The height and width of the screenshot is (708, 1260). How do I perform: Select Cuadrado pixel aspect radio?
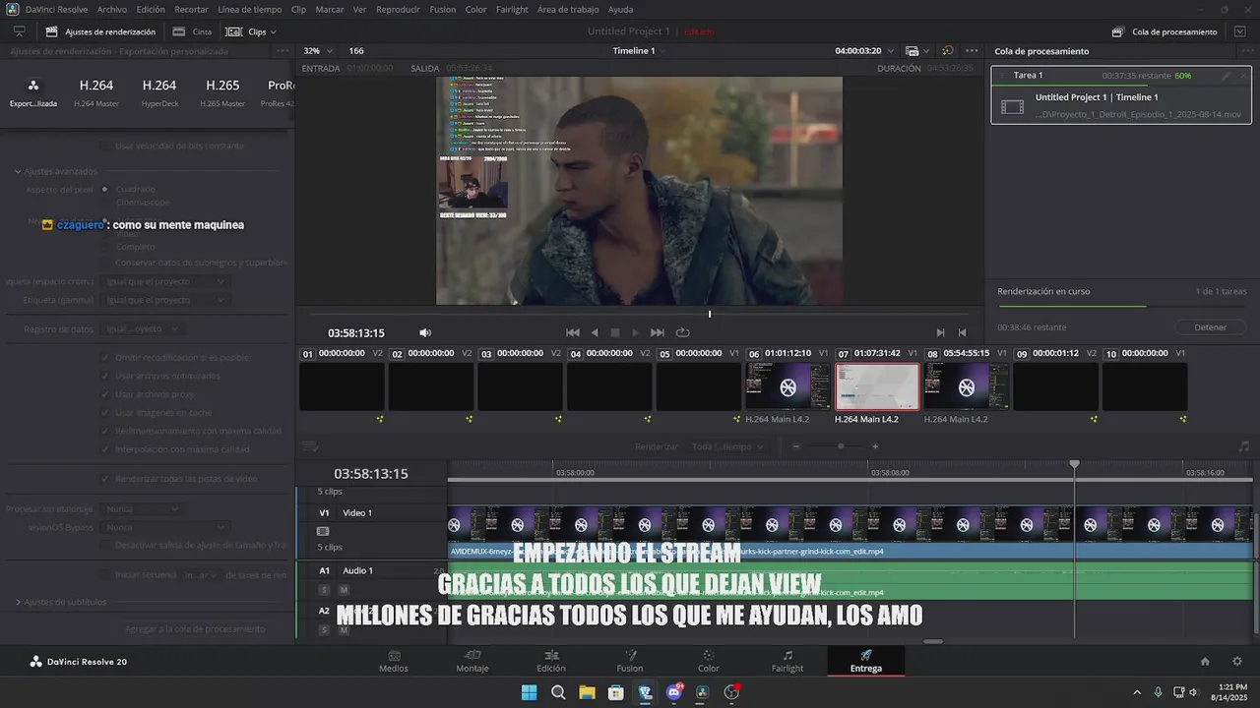105,189
